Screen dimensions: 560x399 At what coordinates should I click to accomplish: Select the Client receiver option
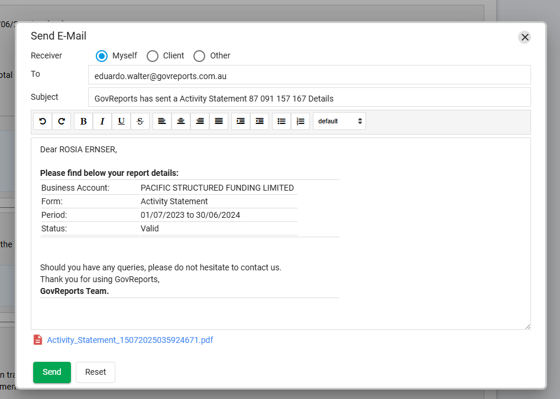tap(153, 56)
